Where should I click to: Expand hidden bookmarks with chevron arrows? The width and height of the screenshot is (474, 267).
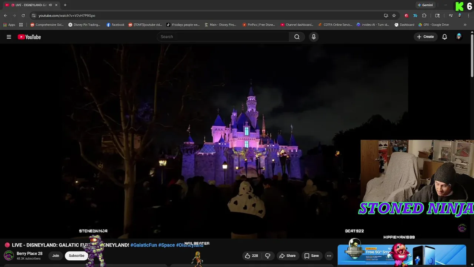pyautogui.click(x=465, y=25)
